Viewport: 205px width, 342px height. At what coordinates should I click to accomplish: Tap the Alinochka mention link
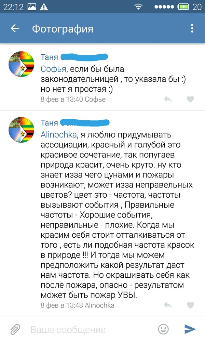coord(59,134)
